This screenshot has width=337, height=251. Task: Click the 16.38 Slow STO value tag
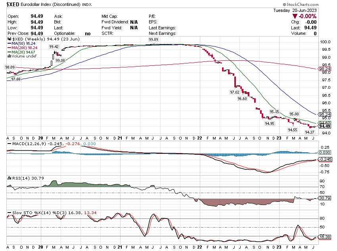[325, 237]
